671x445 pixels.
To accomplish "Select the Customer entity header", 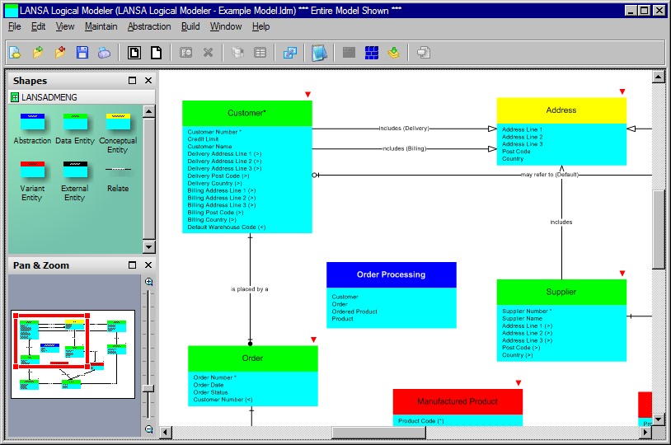I will (x=247, y=113).
